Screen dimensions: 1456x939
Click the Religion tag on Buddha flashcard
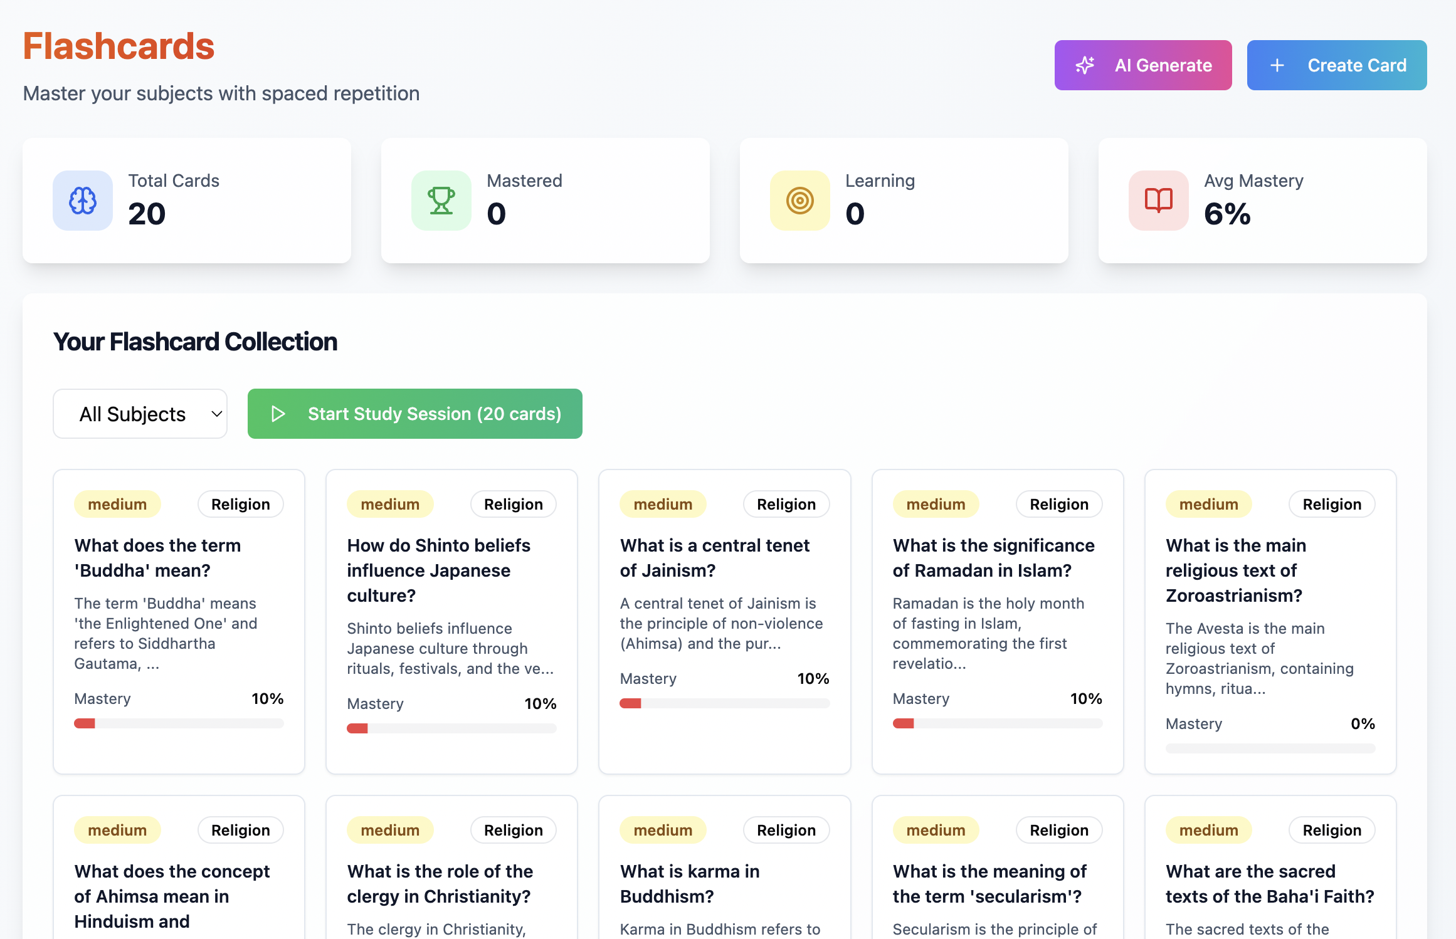(240, 504)
